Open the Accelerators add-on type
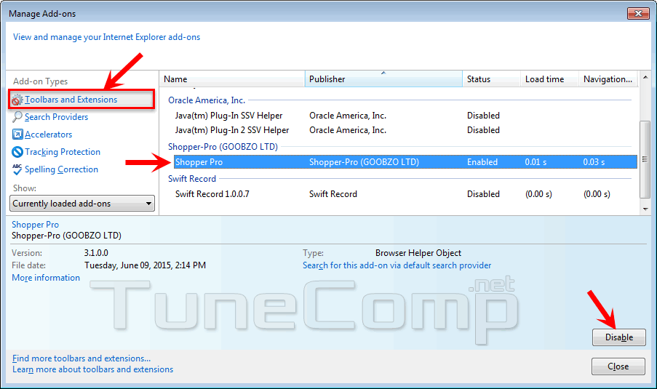Screen dimensions: 657x389 48,135
